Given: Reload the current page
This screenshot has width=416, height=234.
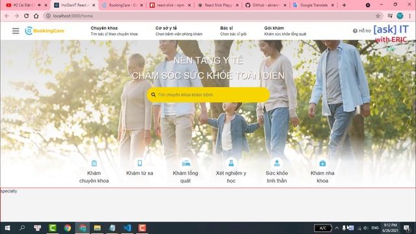Looking at the screenshot, I should click(26, 16).
